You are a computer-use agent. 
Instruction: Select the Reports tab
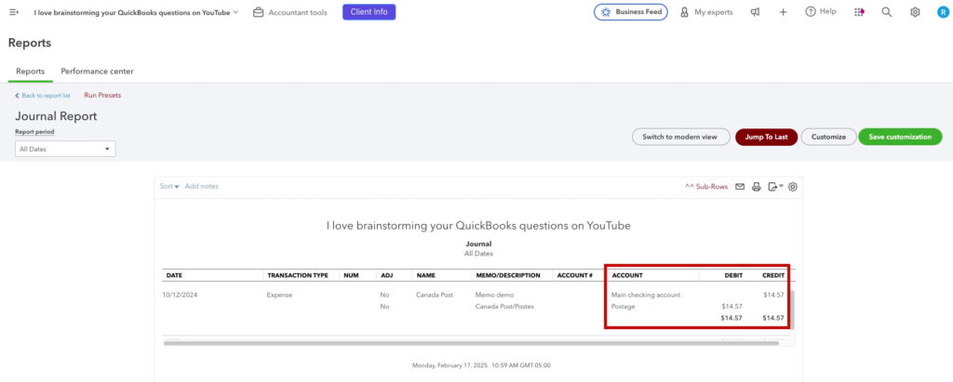click(x=30, y=72)
